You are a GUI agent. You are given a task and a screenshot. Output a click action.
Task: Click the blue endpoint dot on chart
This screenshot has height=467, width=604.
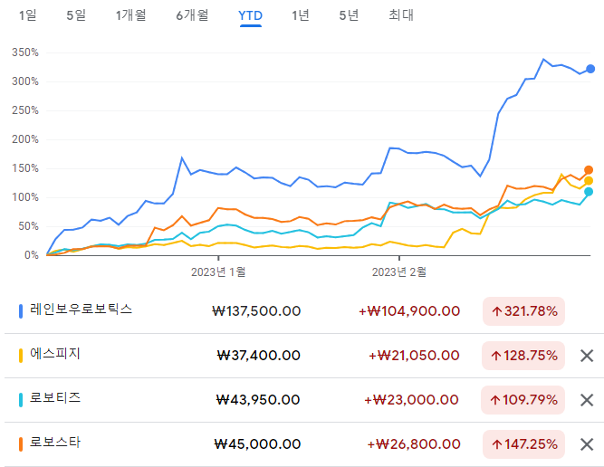point(590,69)
